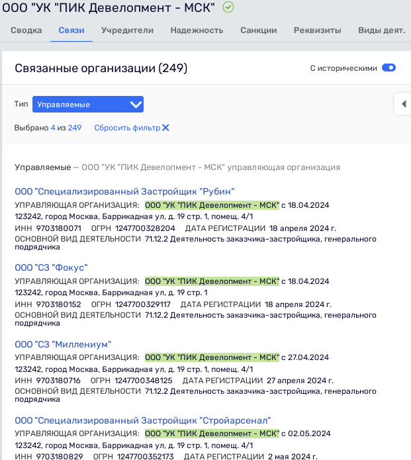Click the X icon beside Сбросить фильтр
Viewport: 411px width, 460px height.
click(165, 128)
